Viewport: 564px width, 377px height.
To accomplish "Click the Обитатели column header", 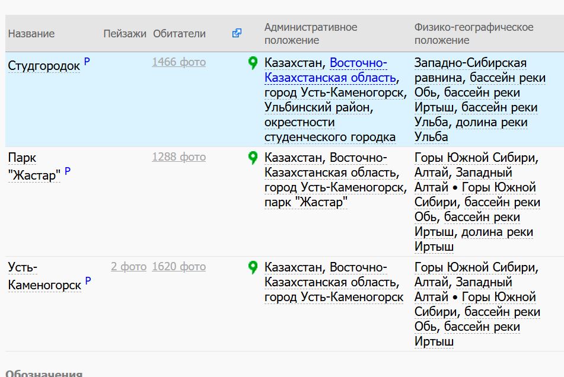I will point(179,34).
